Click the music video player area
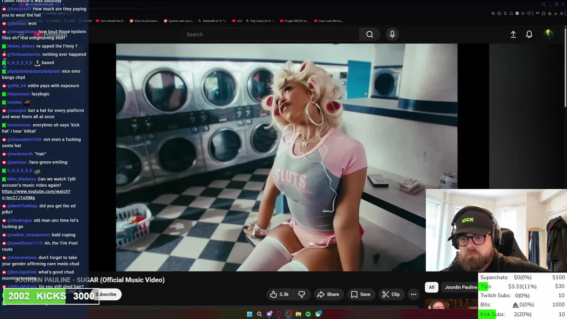567x319 pixels. click(x=287, y=157)
